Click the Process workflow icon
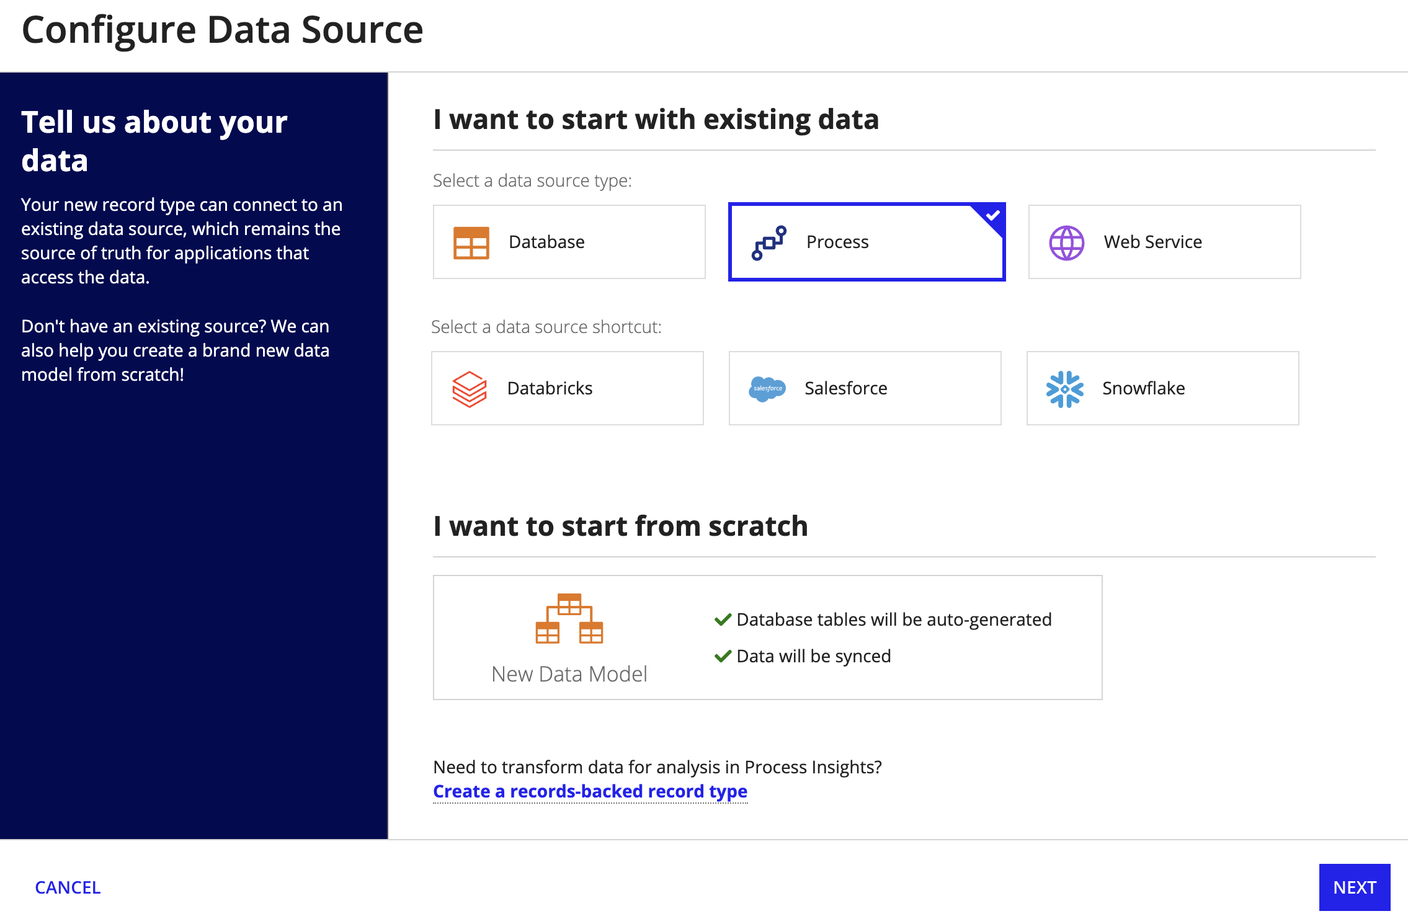The image size is (1408, 924). tap(769, 242)
